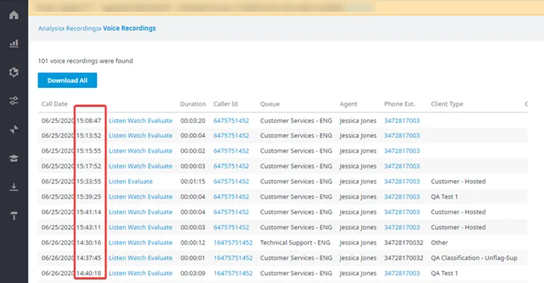Screen dimensions: 544x283
Task: Open the graduation cap training sidebar icon
Action: pos(14,158)
